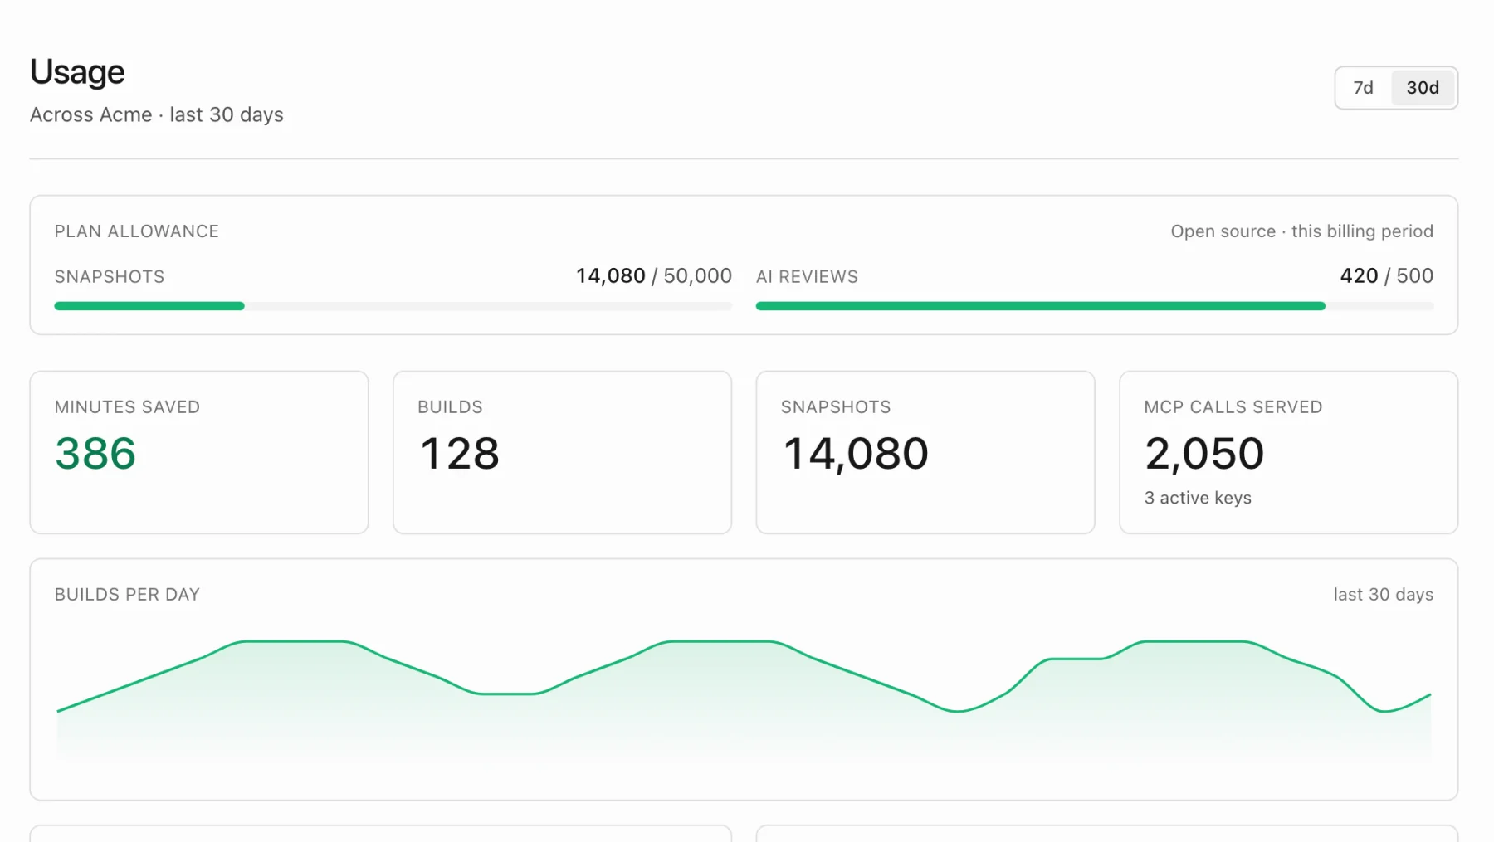Click the '3 active keys' text
1494x842 pixels.
[x=1198, y=498]
